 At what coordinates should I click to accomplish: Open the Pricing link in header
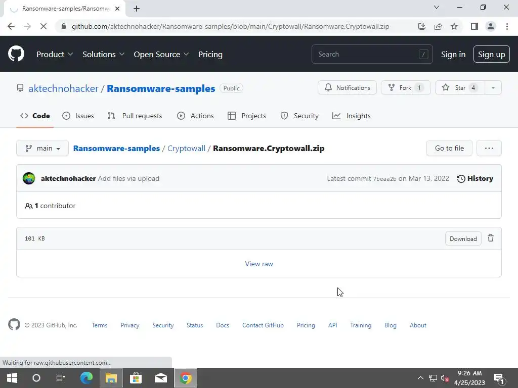pos(210,54)
